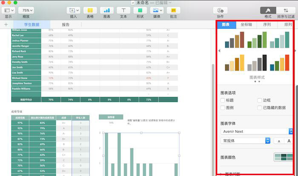Decrease chart font size with small A
The height and width of the screenshot is (176, 298).
point(279,141)
